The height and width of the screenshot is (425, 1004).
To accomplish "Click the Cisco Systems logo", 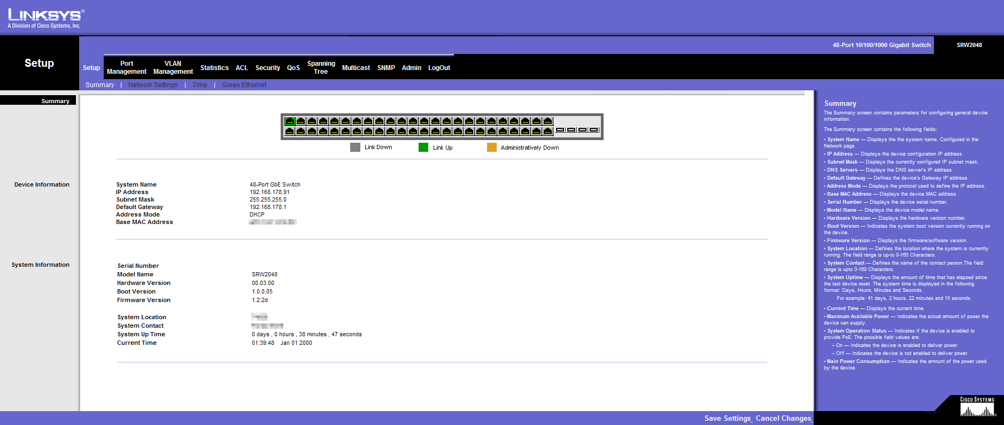I will click(977, 407).
